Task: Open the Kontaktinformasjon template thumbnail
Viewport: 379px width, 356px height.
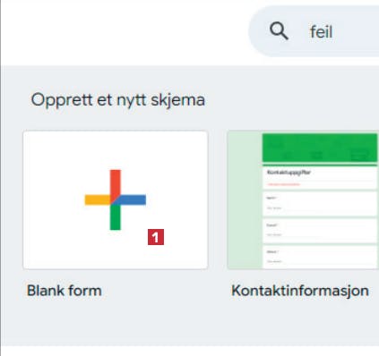Action: (x=303, y=199)
